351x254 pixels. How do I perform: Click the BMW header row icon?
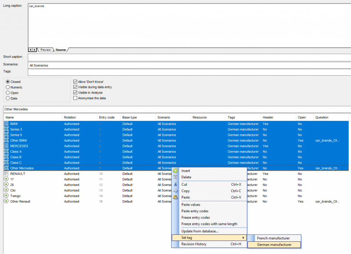coord(6,124)
